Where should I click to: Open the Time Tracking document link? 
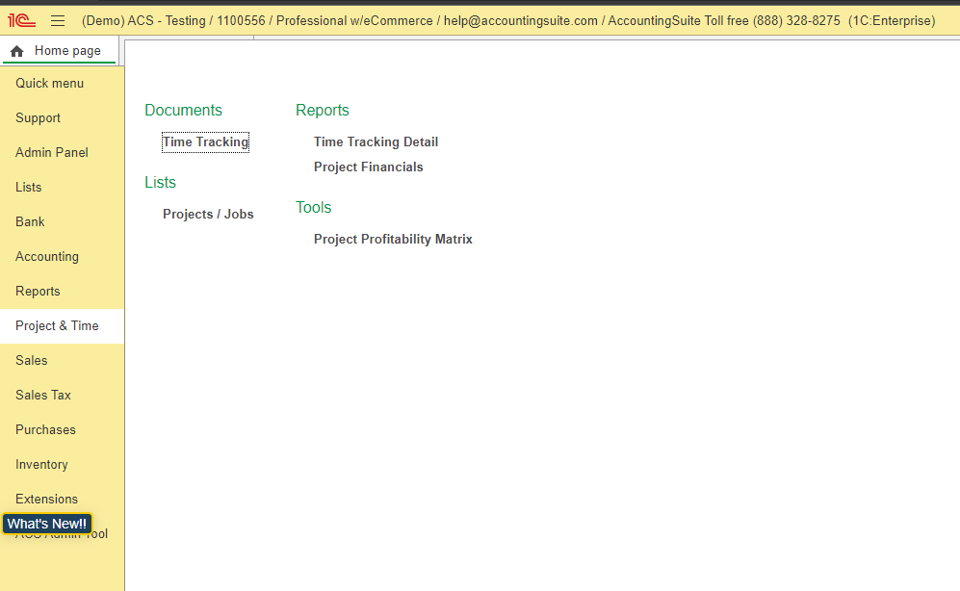click(x=206, y=141)
